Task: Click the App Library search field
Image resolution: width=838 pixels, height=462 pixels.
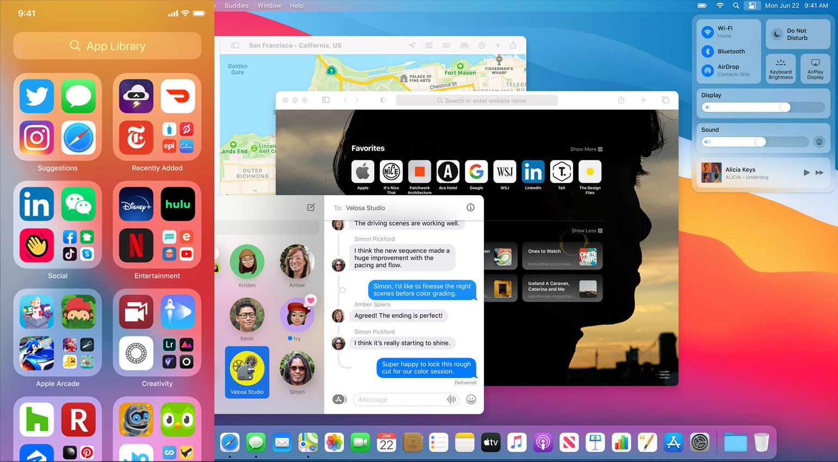Action: point(107,46)
